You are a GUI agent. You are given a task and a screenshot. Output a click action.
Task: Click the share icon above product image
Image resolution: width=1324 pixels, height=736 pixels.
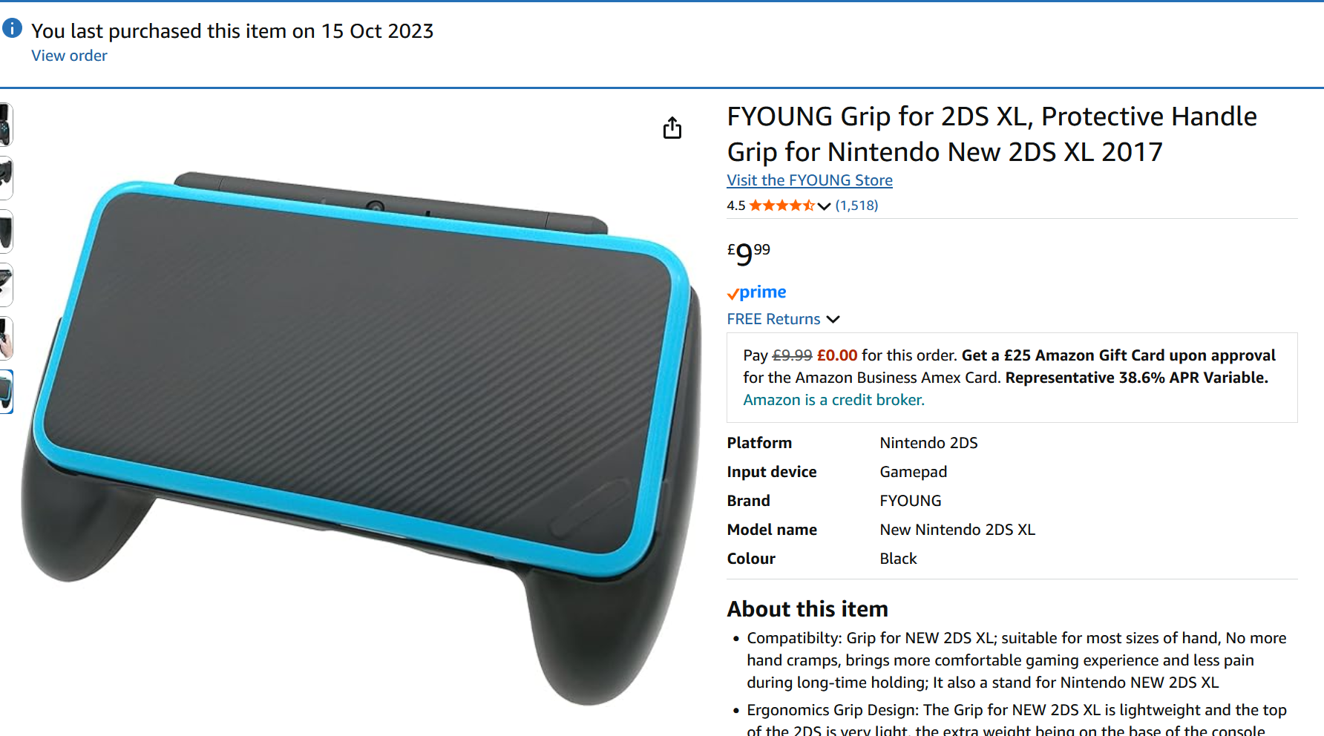pos(672,128)
